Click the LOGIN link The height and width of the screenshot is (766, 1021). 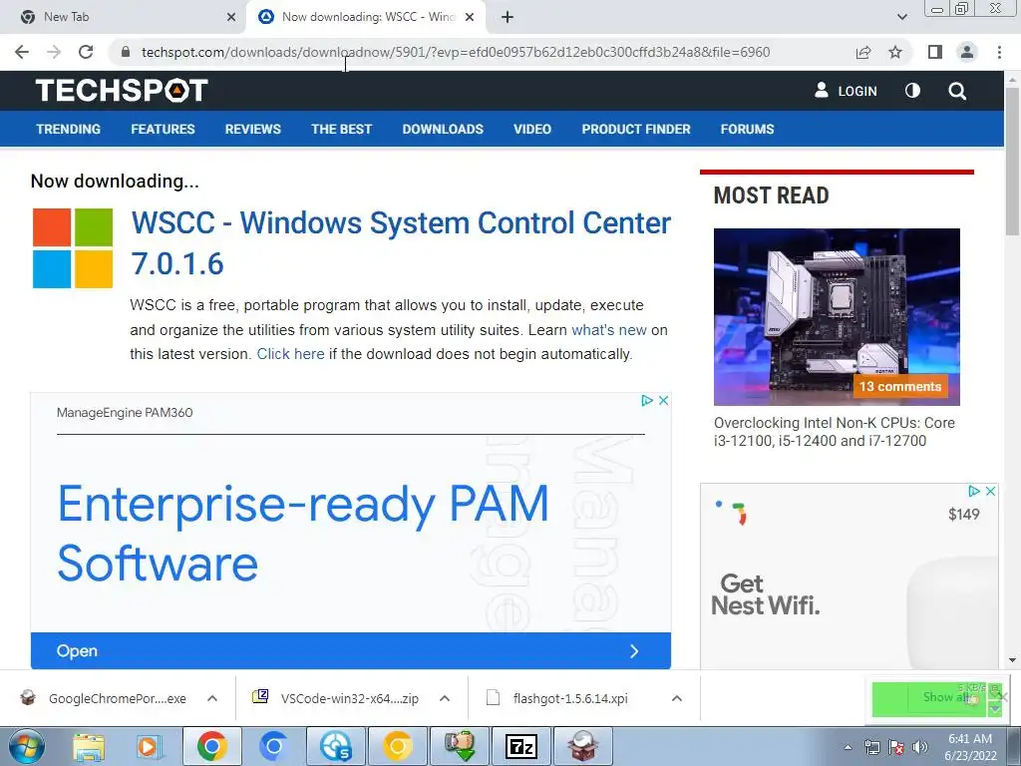click(846, 91)
